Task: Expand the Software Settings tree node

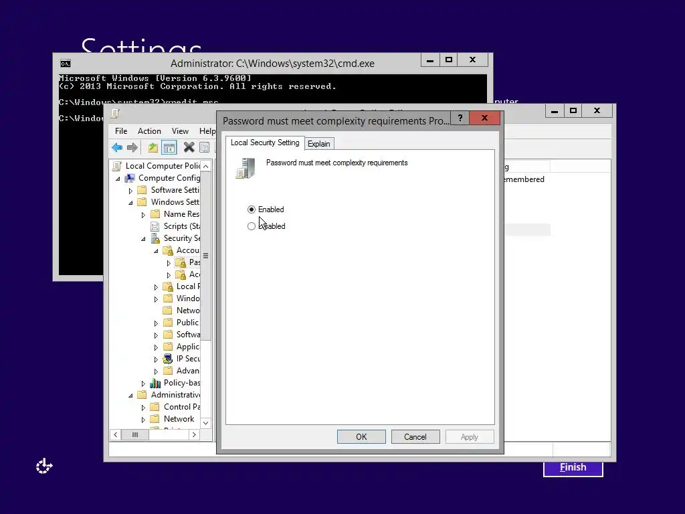Action: 130,191
